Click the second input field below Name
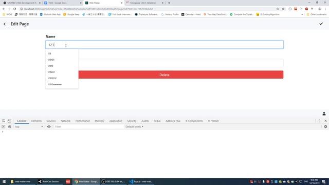This screenshot has height=185, width=329. (181, 63)
